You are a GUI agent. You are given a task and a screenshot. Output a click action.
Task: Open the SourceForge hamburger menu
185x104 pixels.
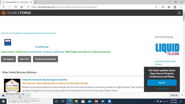179,13
